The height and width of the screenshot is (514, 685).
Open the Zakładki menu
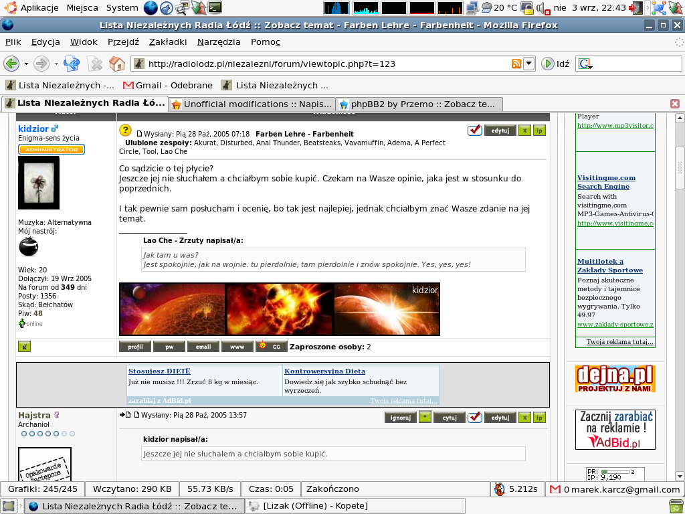coord(167,41)
